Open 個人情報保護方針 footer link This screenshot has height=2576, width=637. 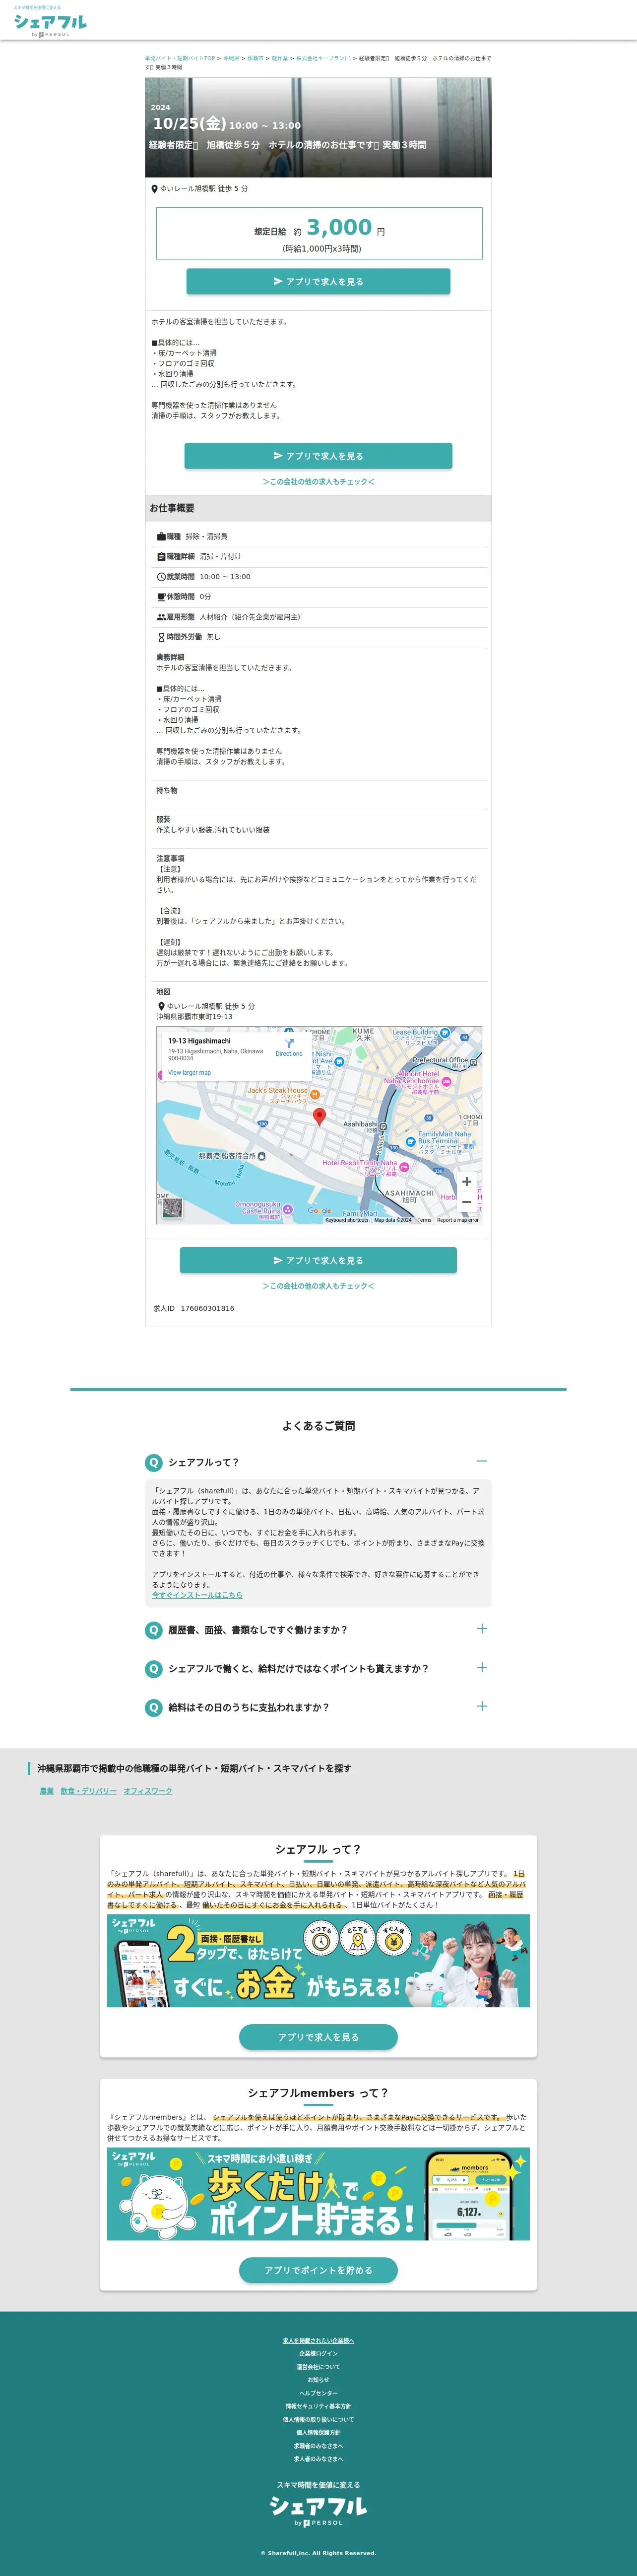(x=318, y=2433)
